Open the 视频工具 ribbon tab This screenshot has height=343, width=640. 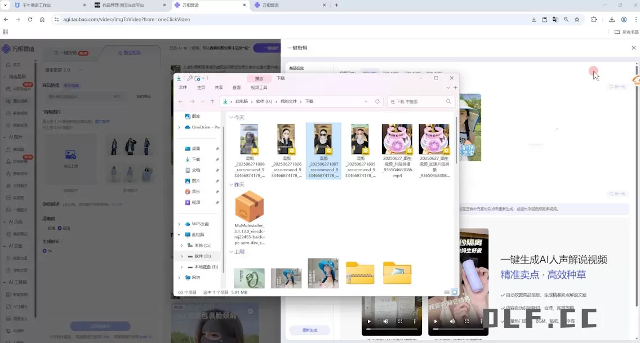point(259,87)
